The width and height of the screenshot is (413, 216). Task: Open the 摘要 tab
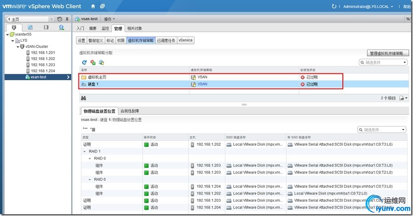coord(93,28)
